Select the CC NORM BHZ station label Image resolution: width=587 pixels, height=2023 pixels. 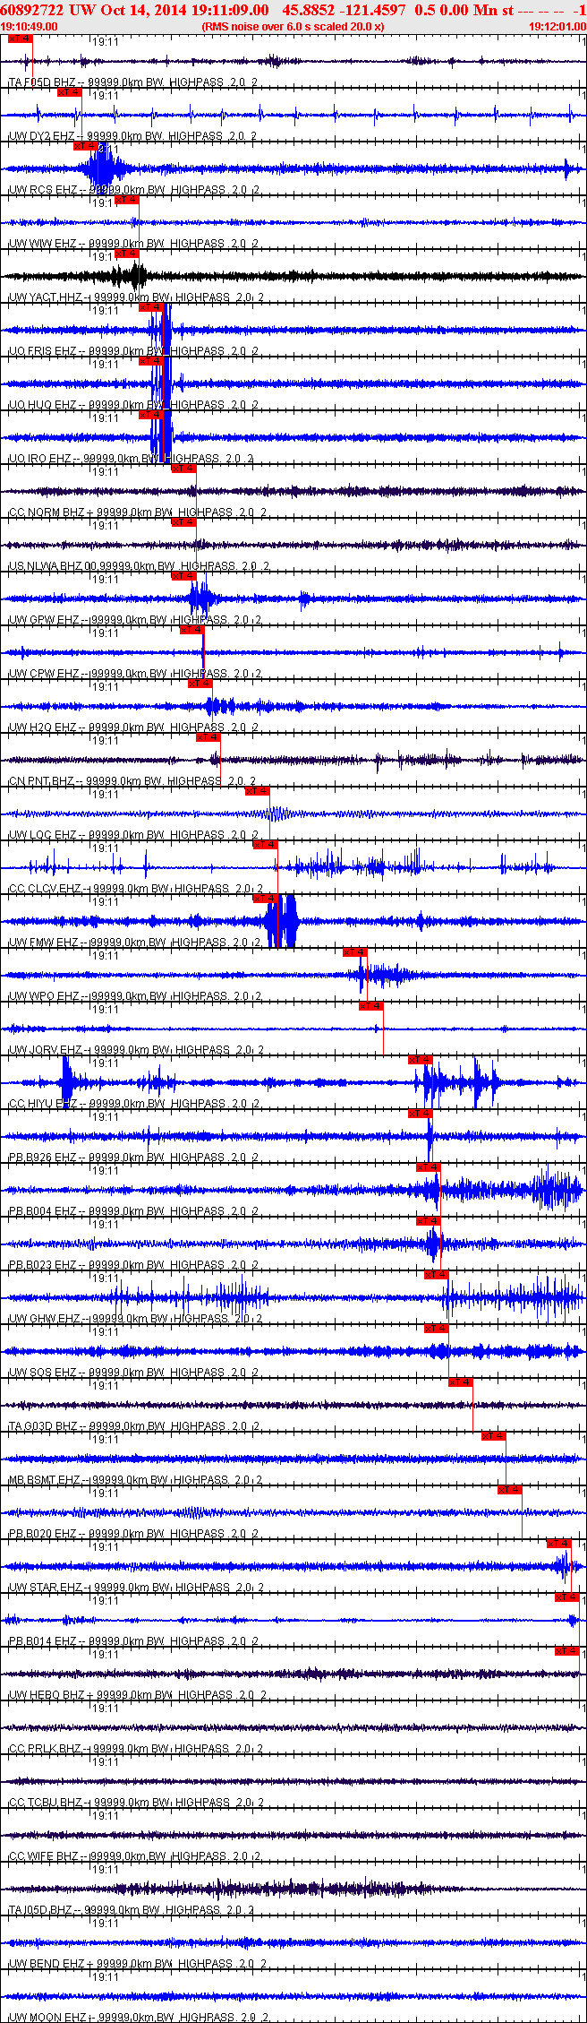coord(137,512)
